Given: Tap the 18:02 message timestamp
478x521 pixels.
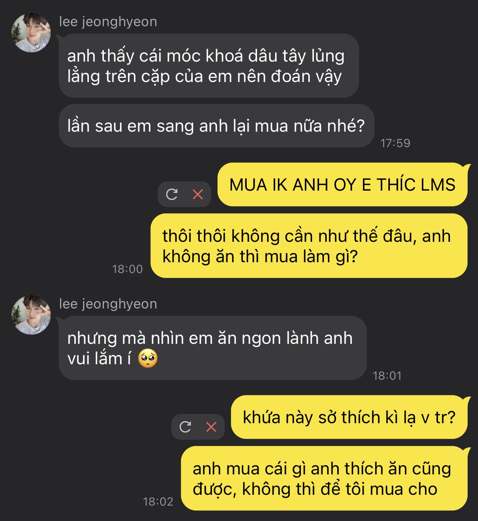Looking at the screenshot, I should pos(158,502).
